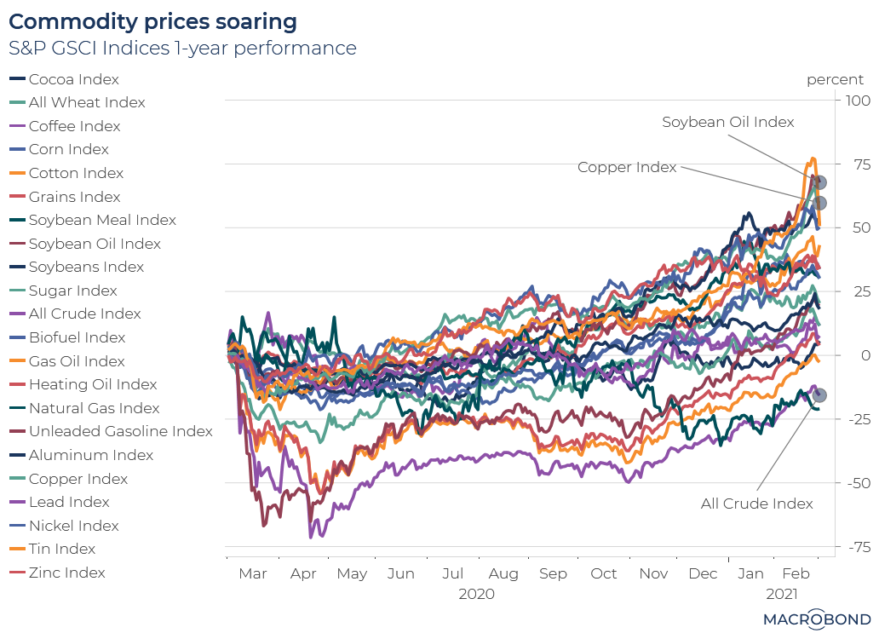Click the Zinc Index legend entry

66,573
